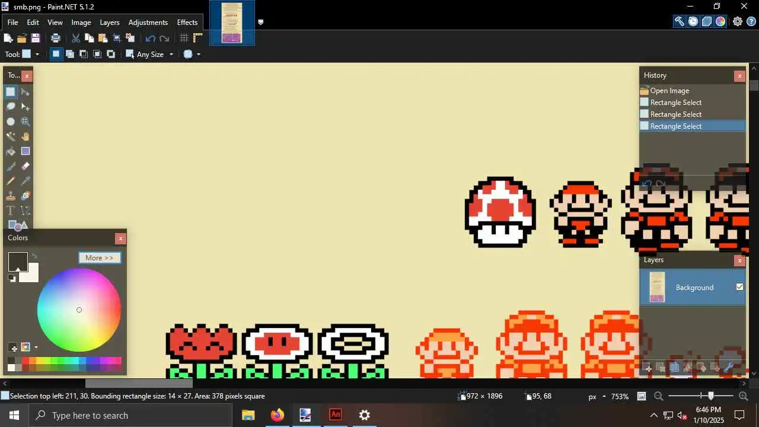
Task: Open the Layers menu
Action: coord(110,22)
